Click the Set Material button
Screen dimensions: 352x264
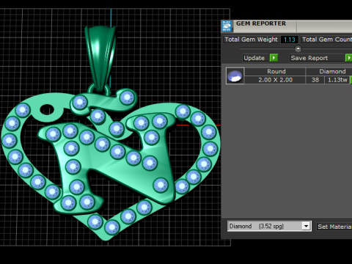[334, 227]
